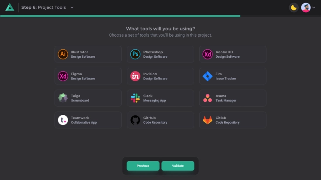Viewport: 321px width, 180px height.
Task: Click the Slack logo icon
Action: [135, 98]
